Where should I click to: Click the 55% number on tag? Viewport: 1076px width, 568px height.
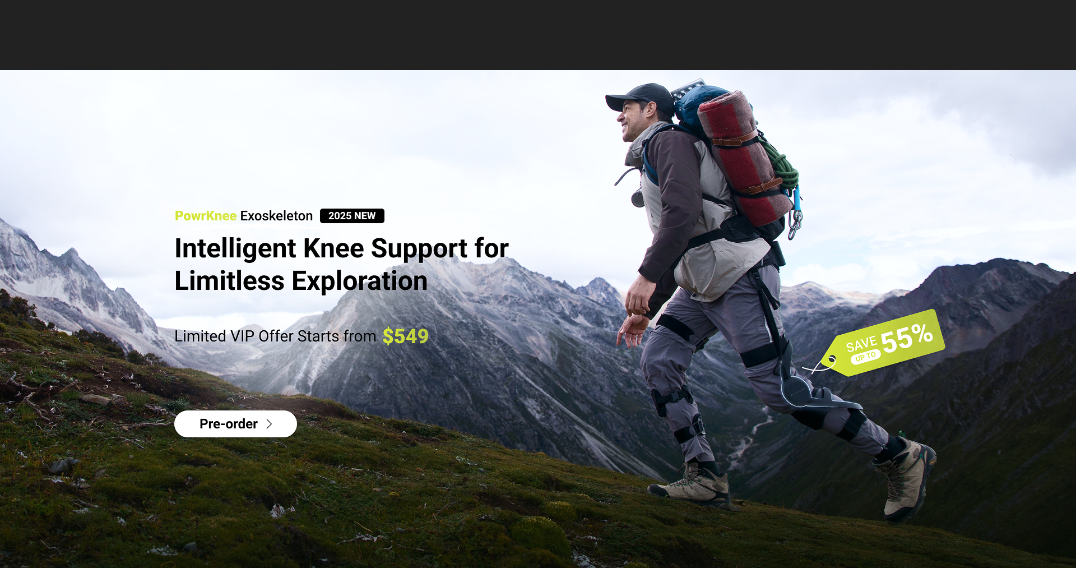coord(907,338)
